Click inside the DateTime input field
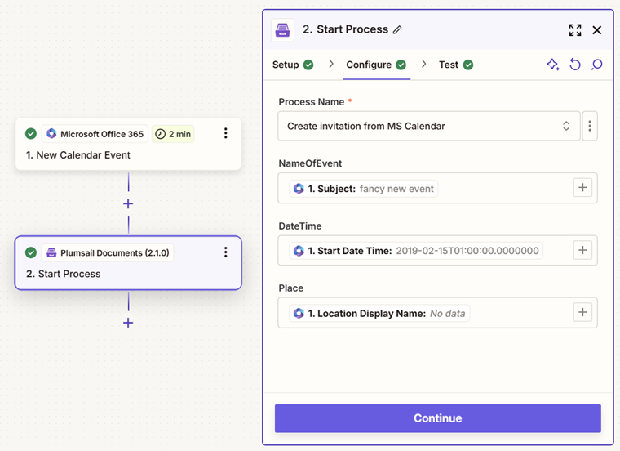This screenshot has height=451, width=620. point(437,250)
